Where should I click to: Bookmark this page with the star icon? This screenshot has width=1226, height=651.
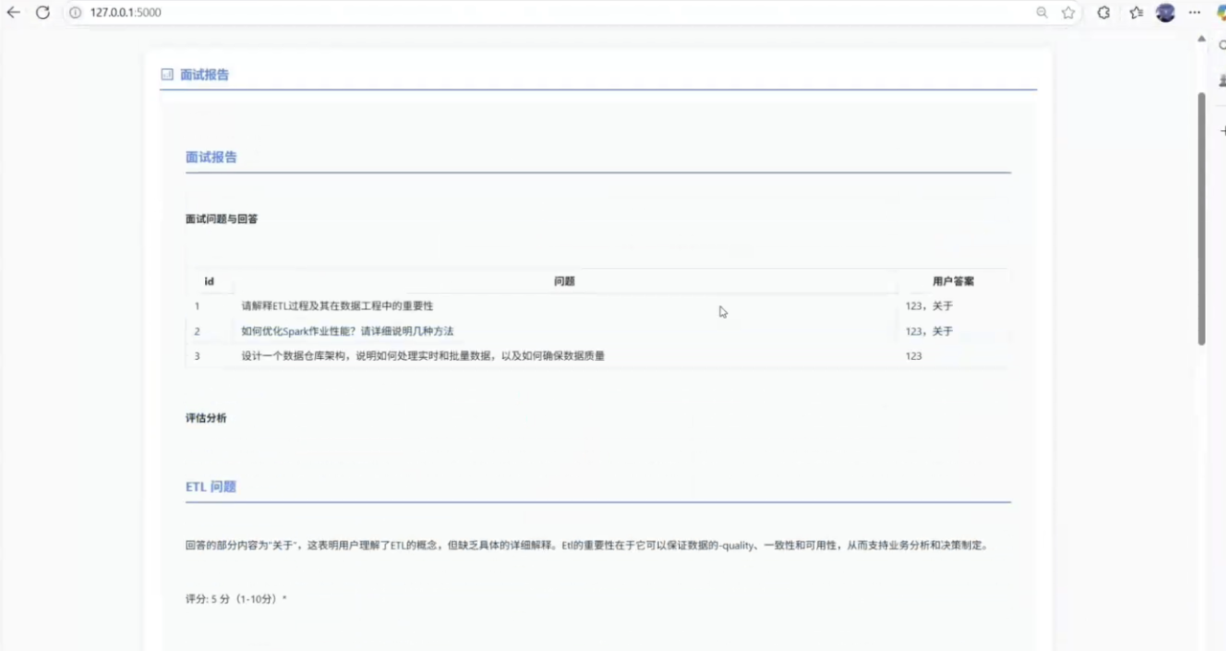click(x=1068, y=12)
